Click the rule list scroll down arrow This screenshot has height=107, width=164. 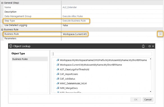151,92
